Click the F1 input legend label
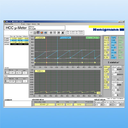The width and height of the screenshot is (128, 128). 40,38
